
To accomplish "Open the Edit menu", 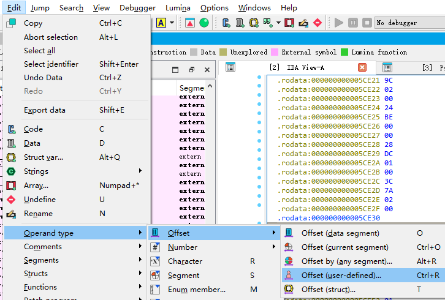I will [x=14, y=8].
